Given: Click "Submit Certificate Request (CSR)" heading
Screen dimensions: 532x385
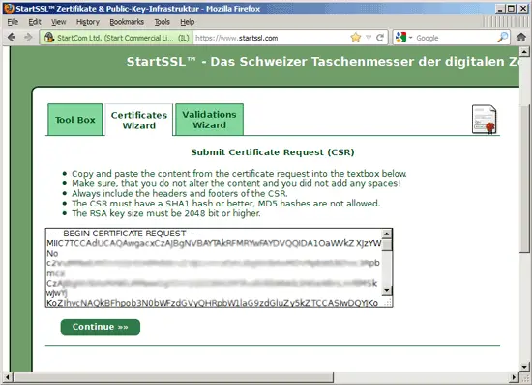Looking at the screenshot, I should [273, 152].
